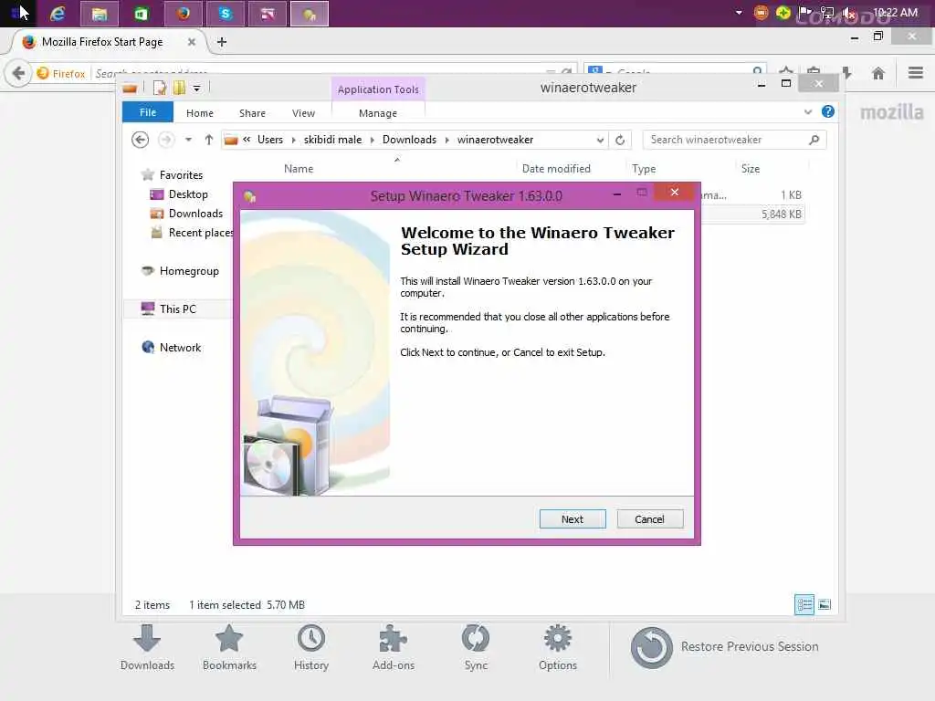935x701 pixels.
Task: Open Firefox History shortcut icon
Action: 310,648
